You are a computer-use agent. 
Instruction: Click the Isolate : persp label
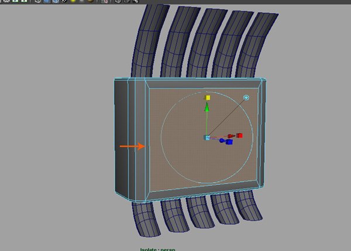tap(157, 249)
